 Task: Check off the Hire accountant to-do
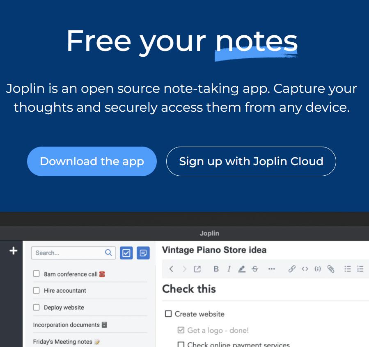tap(36, 290)
